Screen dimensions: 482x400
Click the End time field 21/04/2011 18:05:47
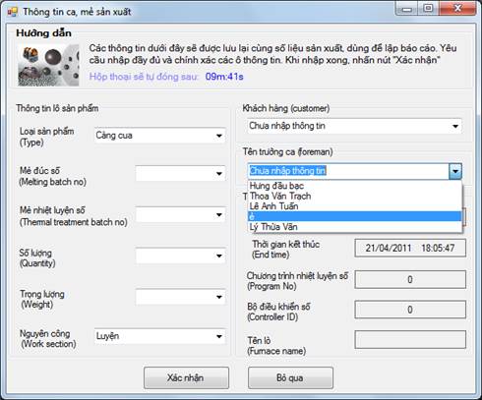point(410,248)
